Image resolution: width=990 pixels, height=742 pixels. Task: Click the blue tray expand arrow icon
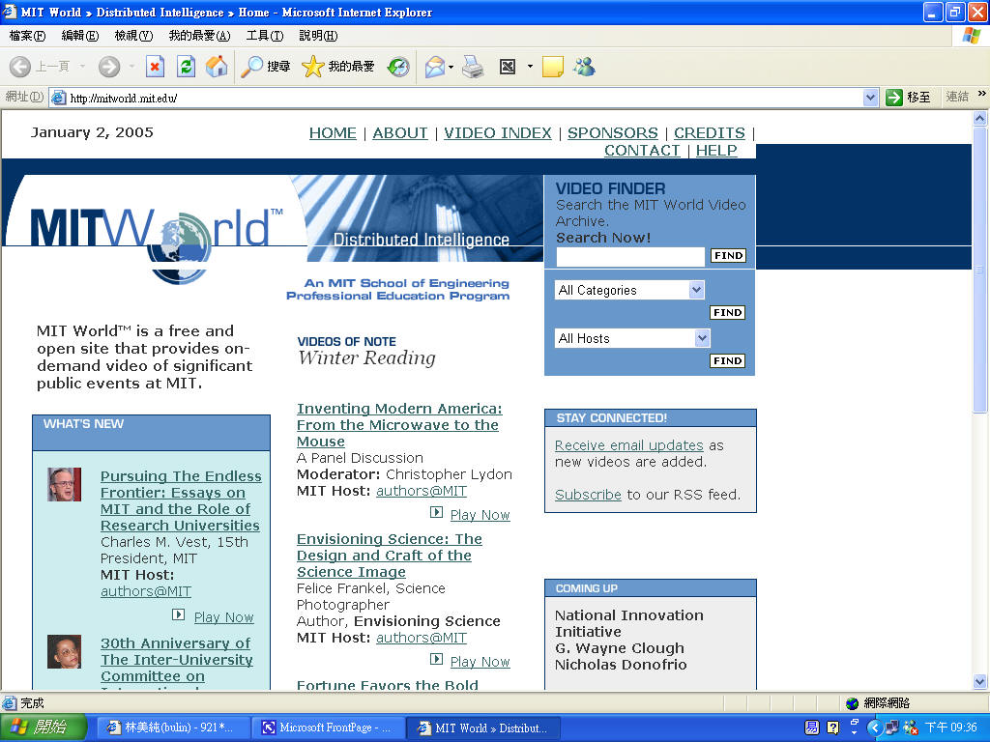[x=874, y=728]
